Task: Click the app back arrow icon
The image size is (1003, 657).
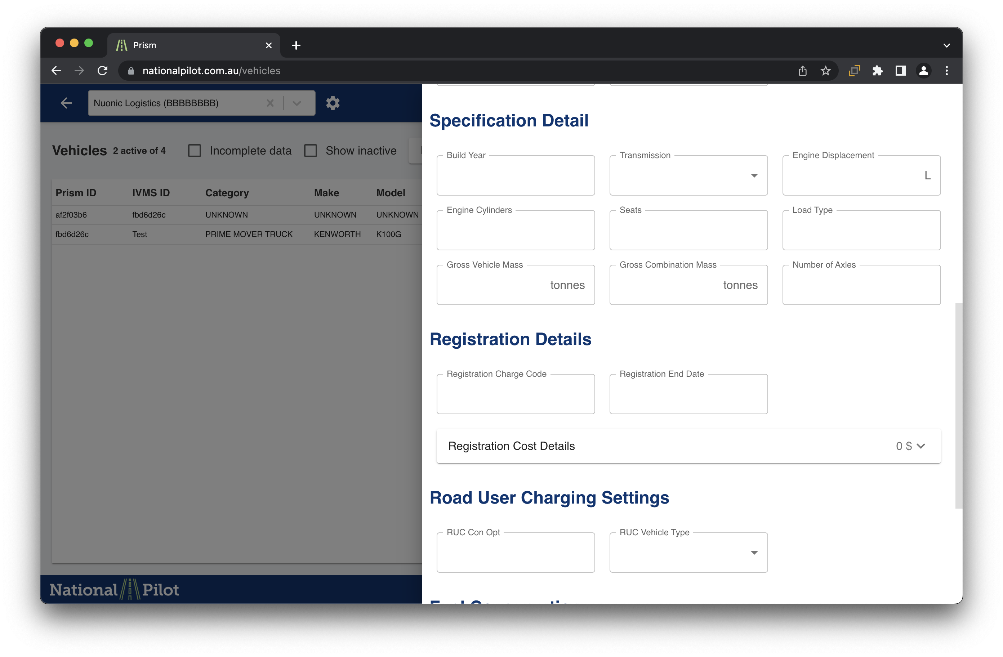Action: tap(67, 103)
